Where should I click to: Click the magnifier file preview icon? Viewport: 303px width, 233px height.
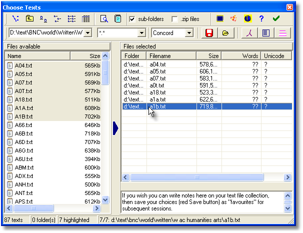104,19
